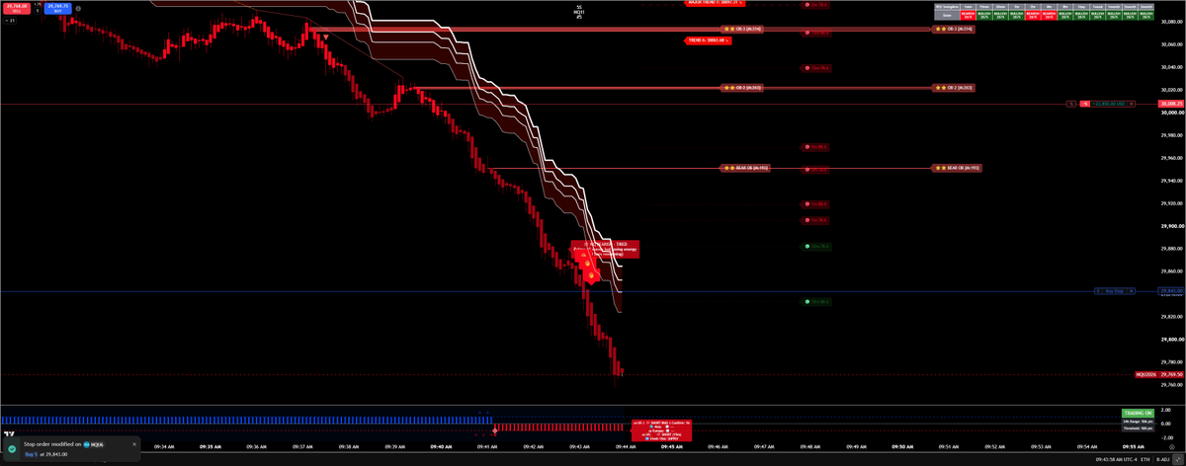Click the MQU2026 last price label
The width and height of the screenshot is (1186, 466).
[1145, 374]
